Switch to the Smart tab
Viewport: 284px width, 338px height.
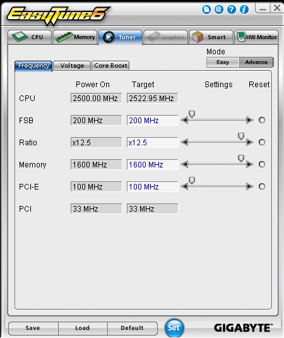[x=211, y=37]
